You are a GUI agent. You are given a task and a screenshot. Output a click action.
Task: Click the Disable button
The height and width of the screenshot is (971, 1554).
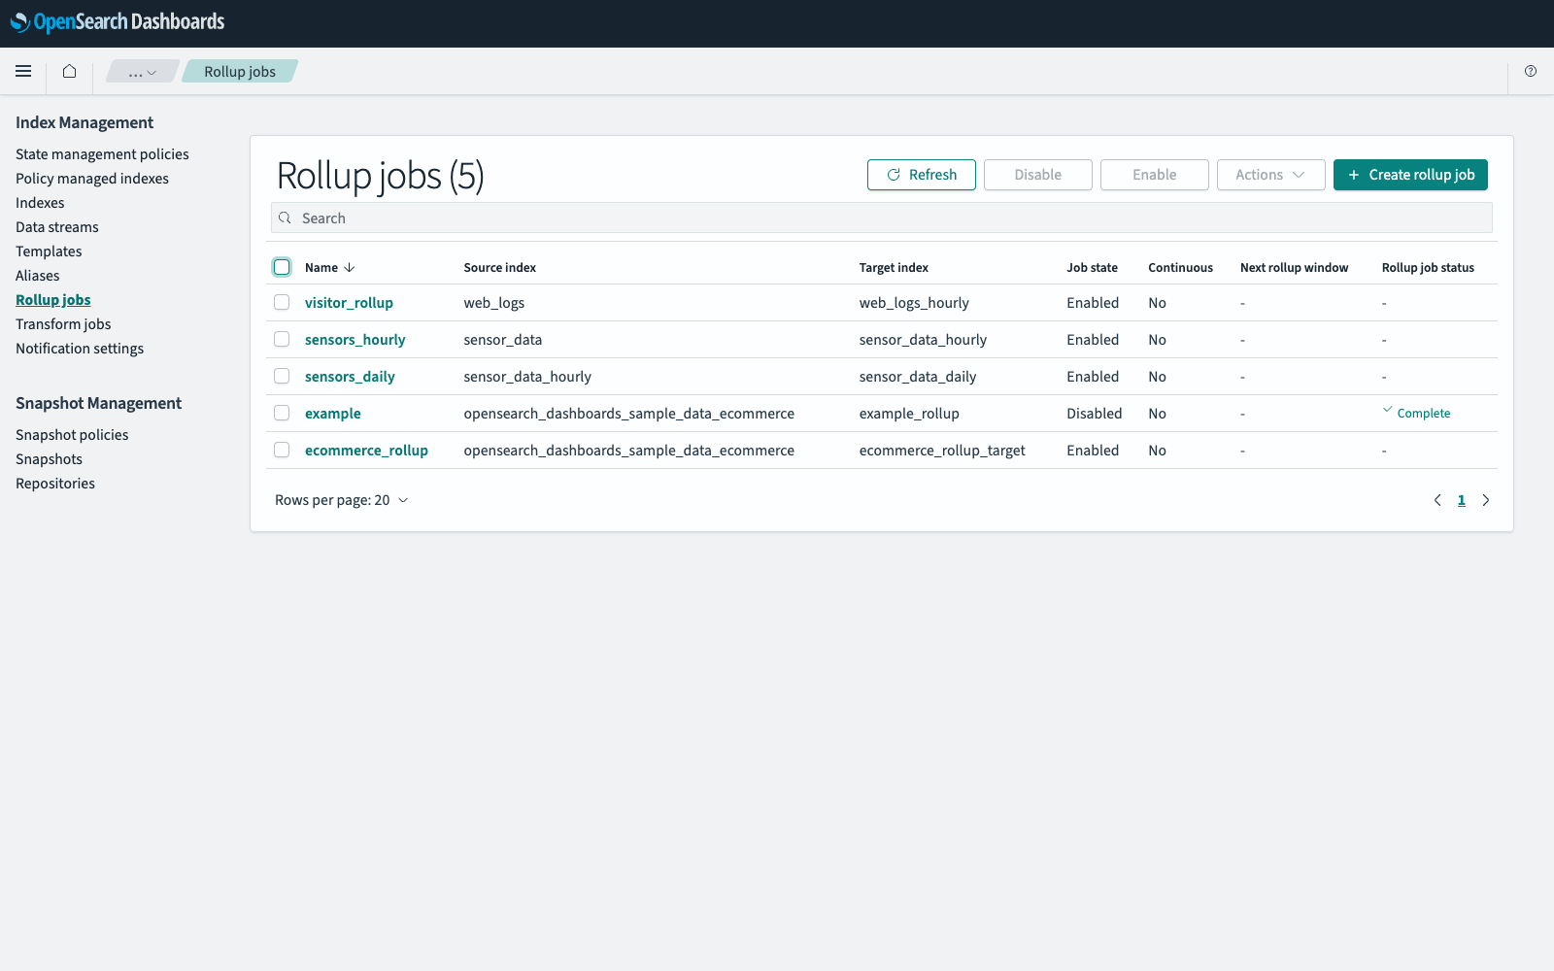[1038, 175]
